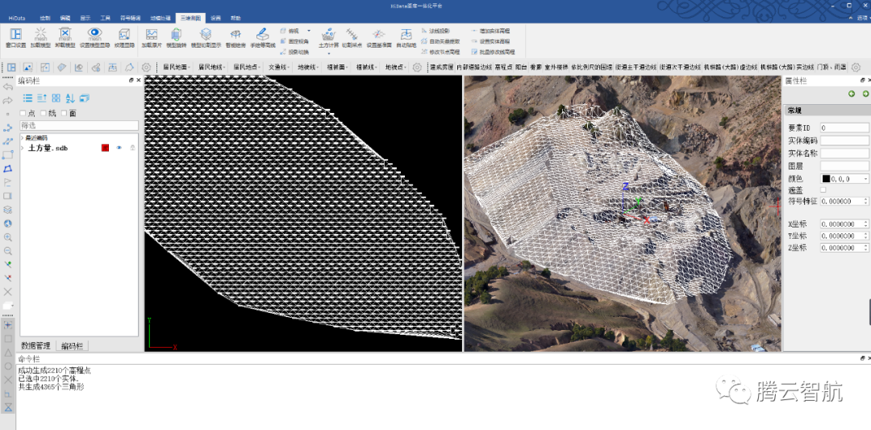The height and width of the screenshot is (430, 871).
Task: Click the green forward arrow in 属性栏
Action: tap(865, 94)
